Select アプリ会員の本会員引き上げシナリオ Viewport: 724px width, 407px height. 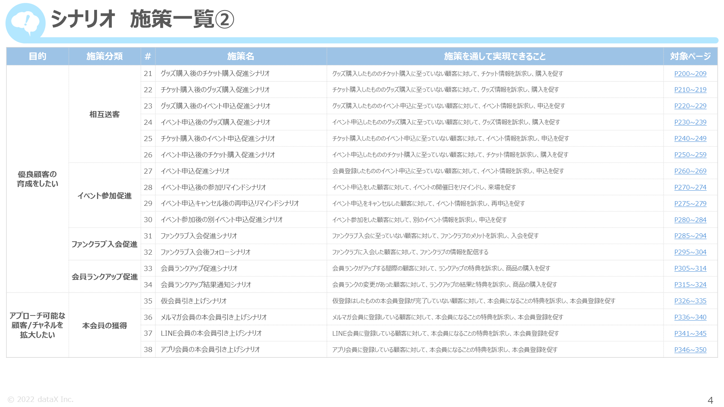[210, 349]
